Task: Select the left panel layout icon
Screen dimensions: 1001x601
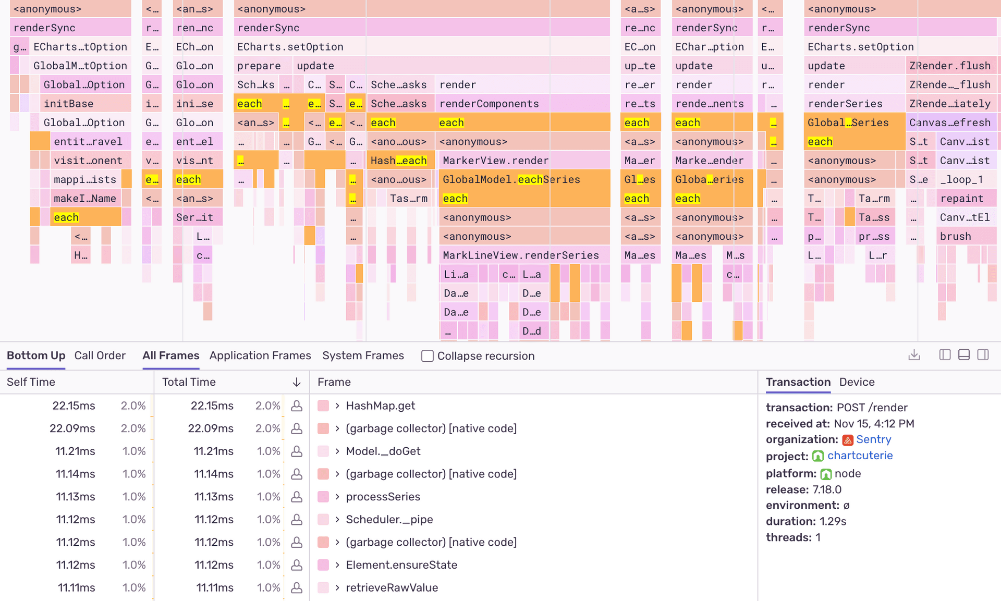Action: pyautogui.click(x=945, y=354)
